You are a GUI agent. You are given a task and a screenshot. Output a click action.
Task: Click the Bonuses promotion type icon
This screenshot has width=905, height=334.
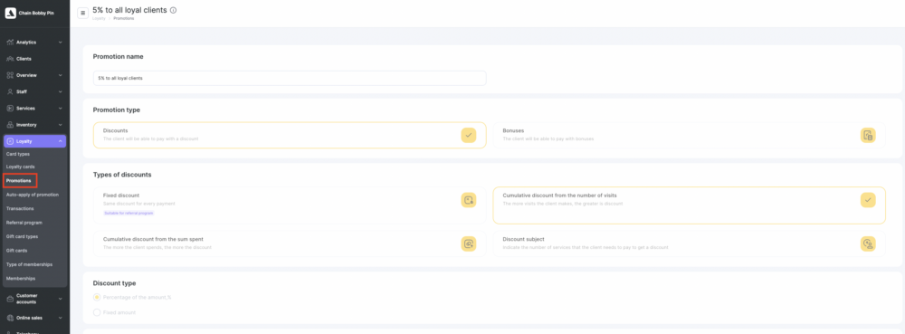[x=868, y=135]
